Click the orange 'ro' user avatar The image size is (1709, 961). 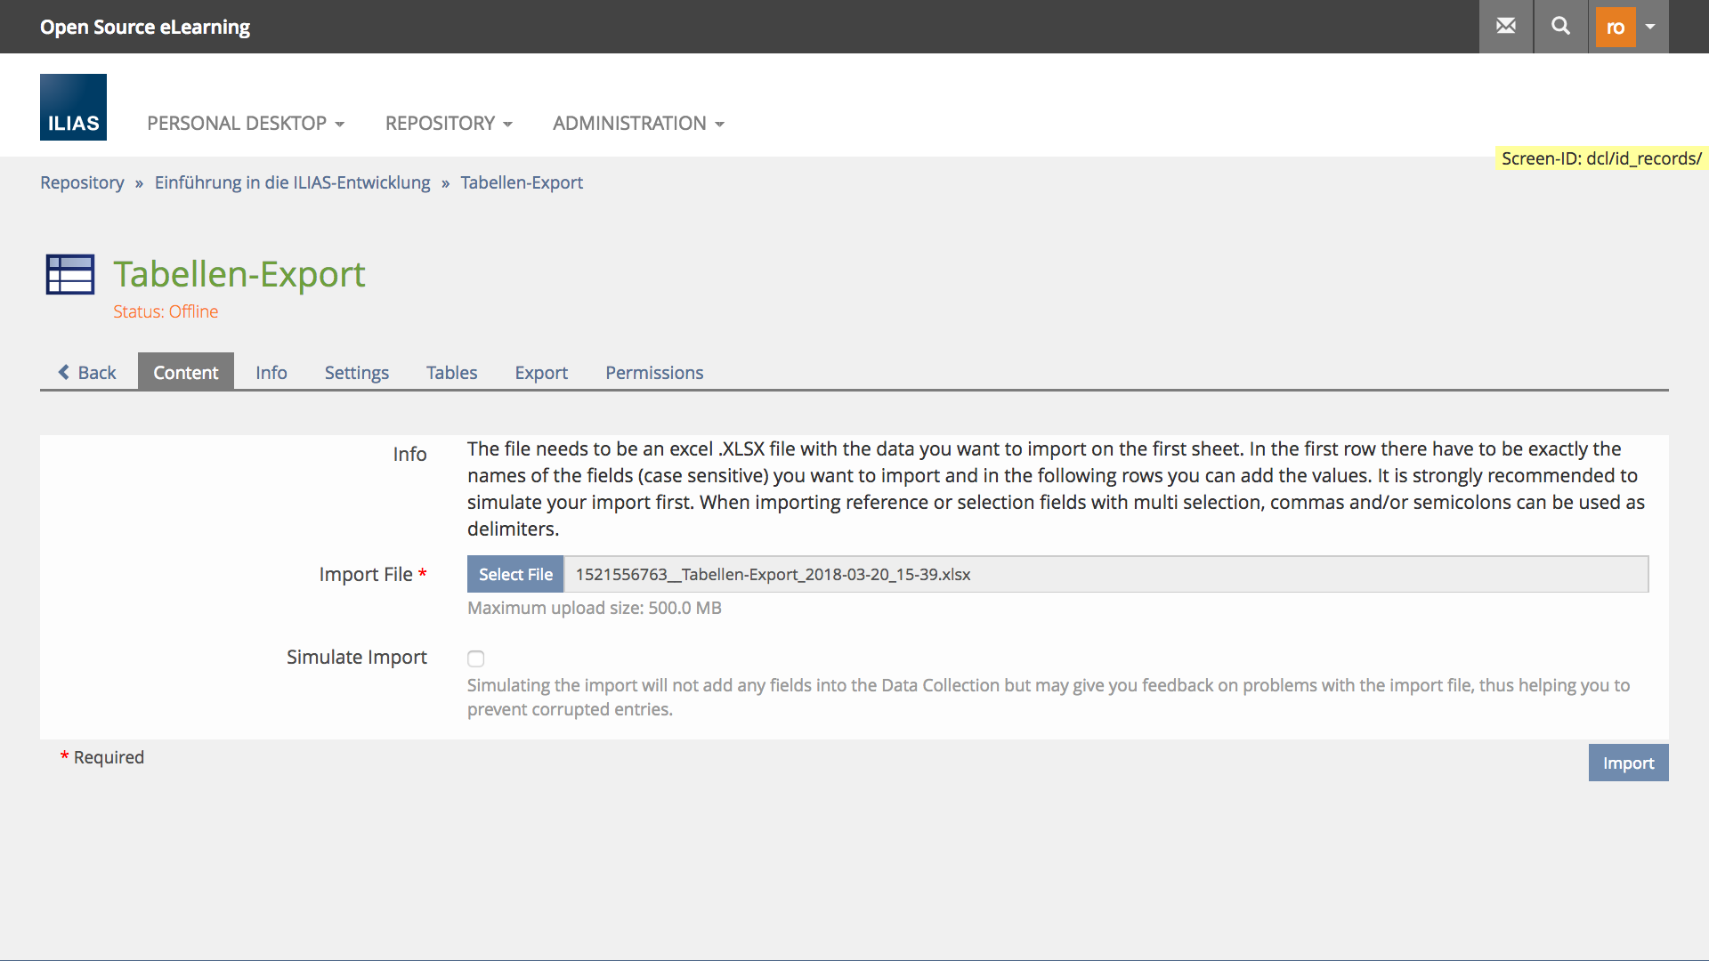tap(1615, 27)
